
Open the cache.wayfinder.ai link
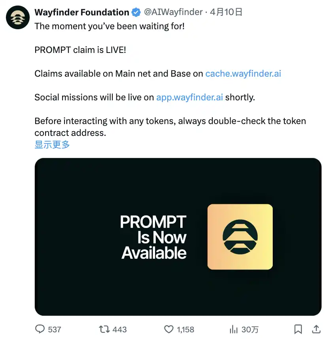[243, 73]
